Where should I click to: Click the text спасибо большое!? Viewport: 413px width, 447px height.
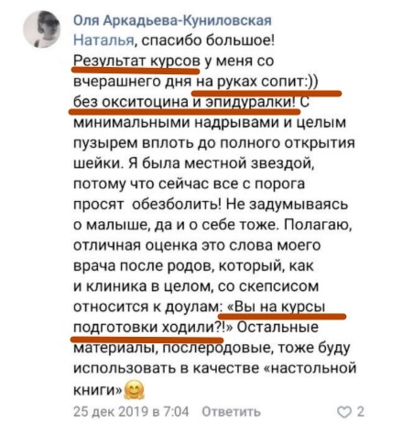point(209,40)
